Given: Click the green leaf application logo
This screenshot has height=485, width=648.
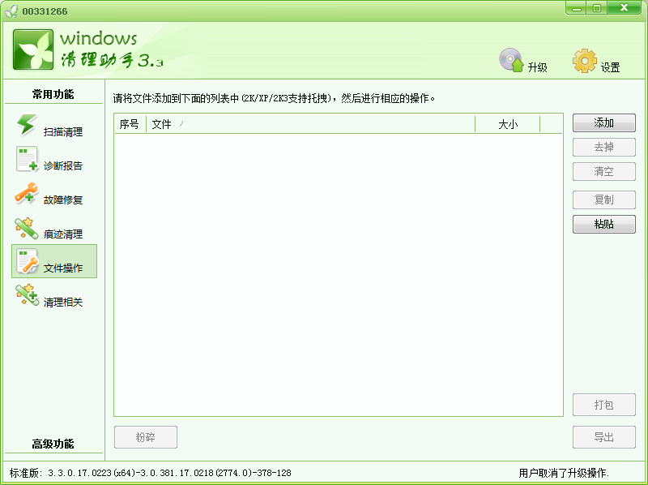Looking at the screenshot, I should pos(33,49).
